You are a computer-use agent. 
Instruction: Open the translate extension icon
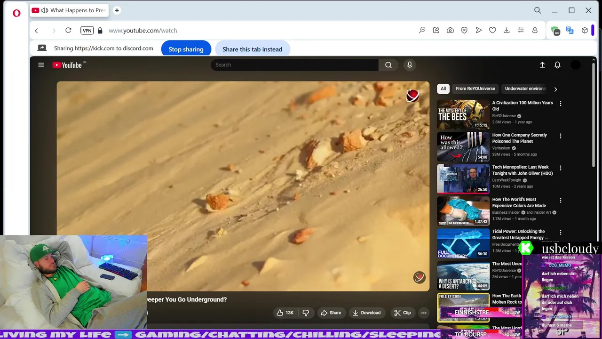coord(570,30)
